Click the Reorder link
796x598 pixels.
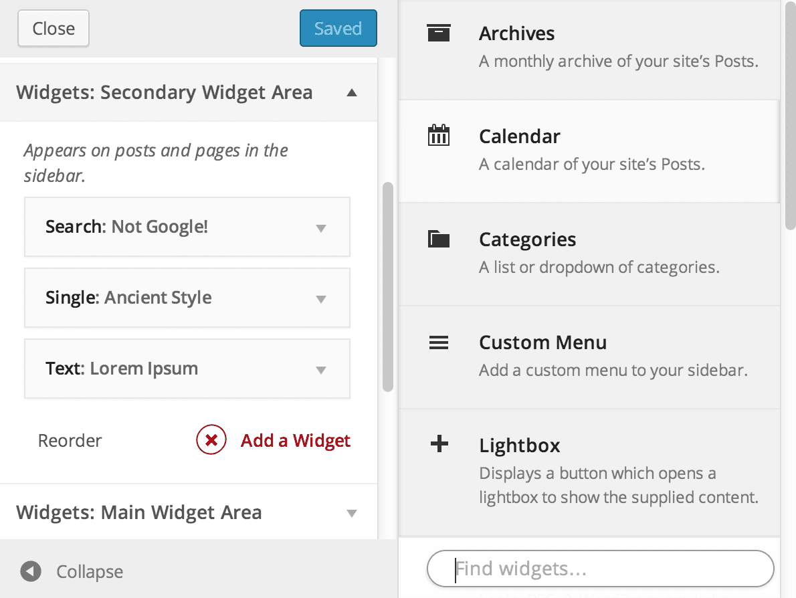pyautogui.click(x=70, y=441)
